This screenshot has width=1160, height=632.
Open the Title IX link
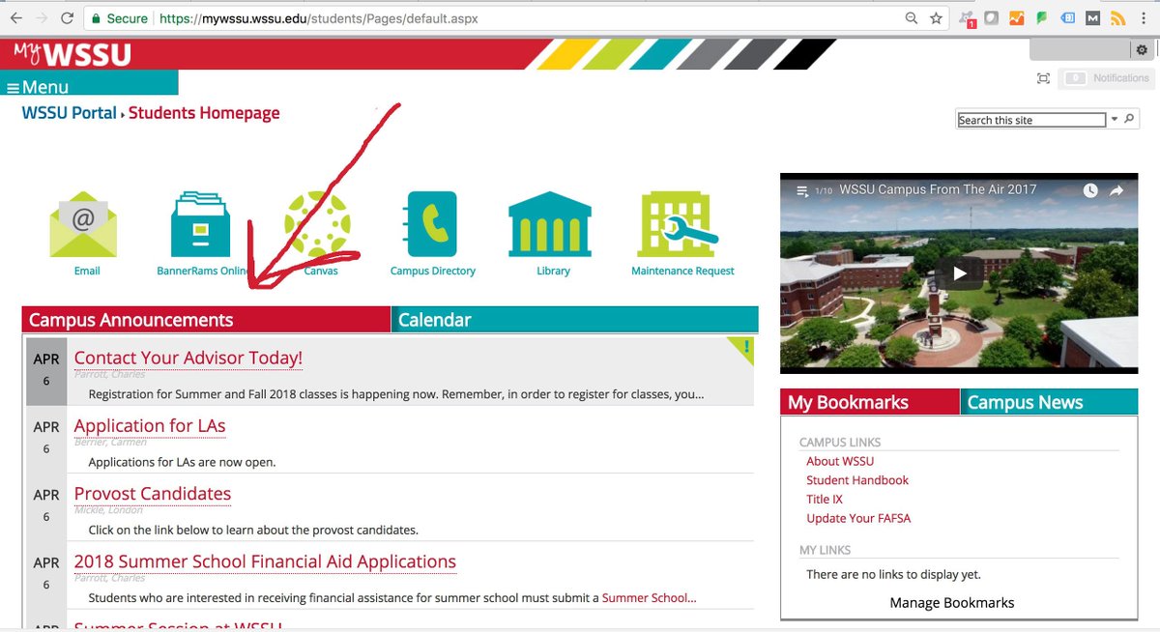pyautogui.click(x=825, y=500)
